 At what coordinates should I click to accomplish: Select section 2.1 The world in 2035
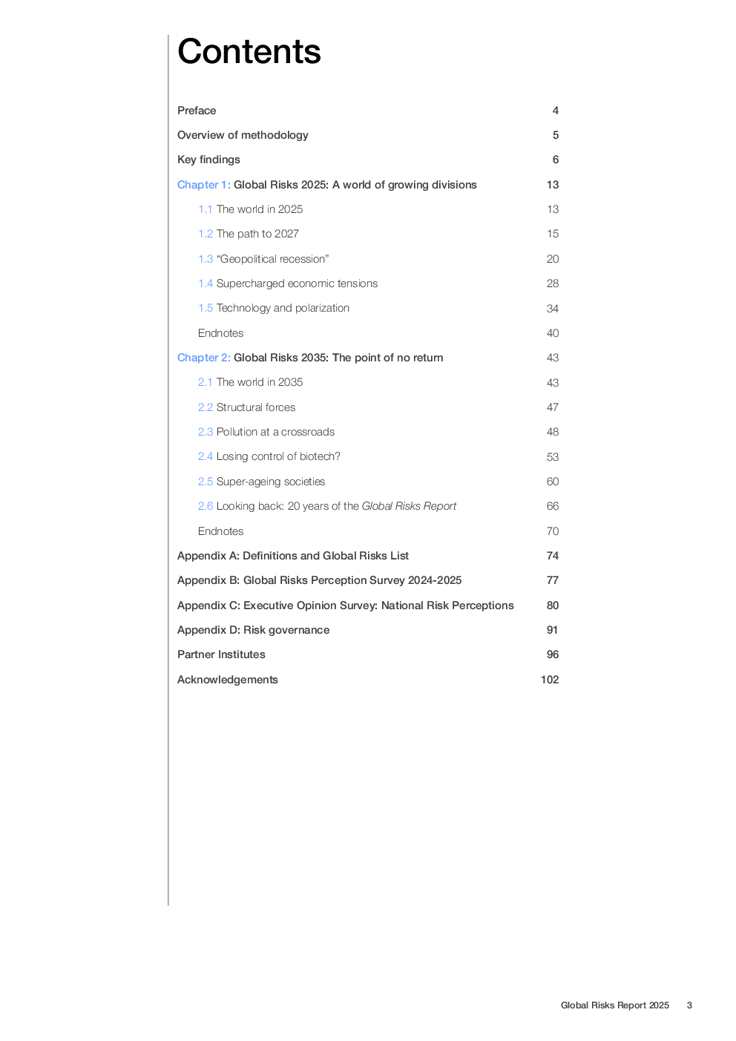pyautogui.click(x=250, y=382)
